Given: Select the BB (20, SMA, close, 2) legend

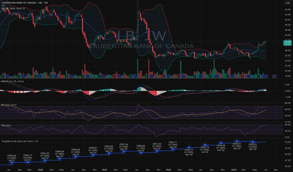Looking at the screenshot, I should coord(13,8).
